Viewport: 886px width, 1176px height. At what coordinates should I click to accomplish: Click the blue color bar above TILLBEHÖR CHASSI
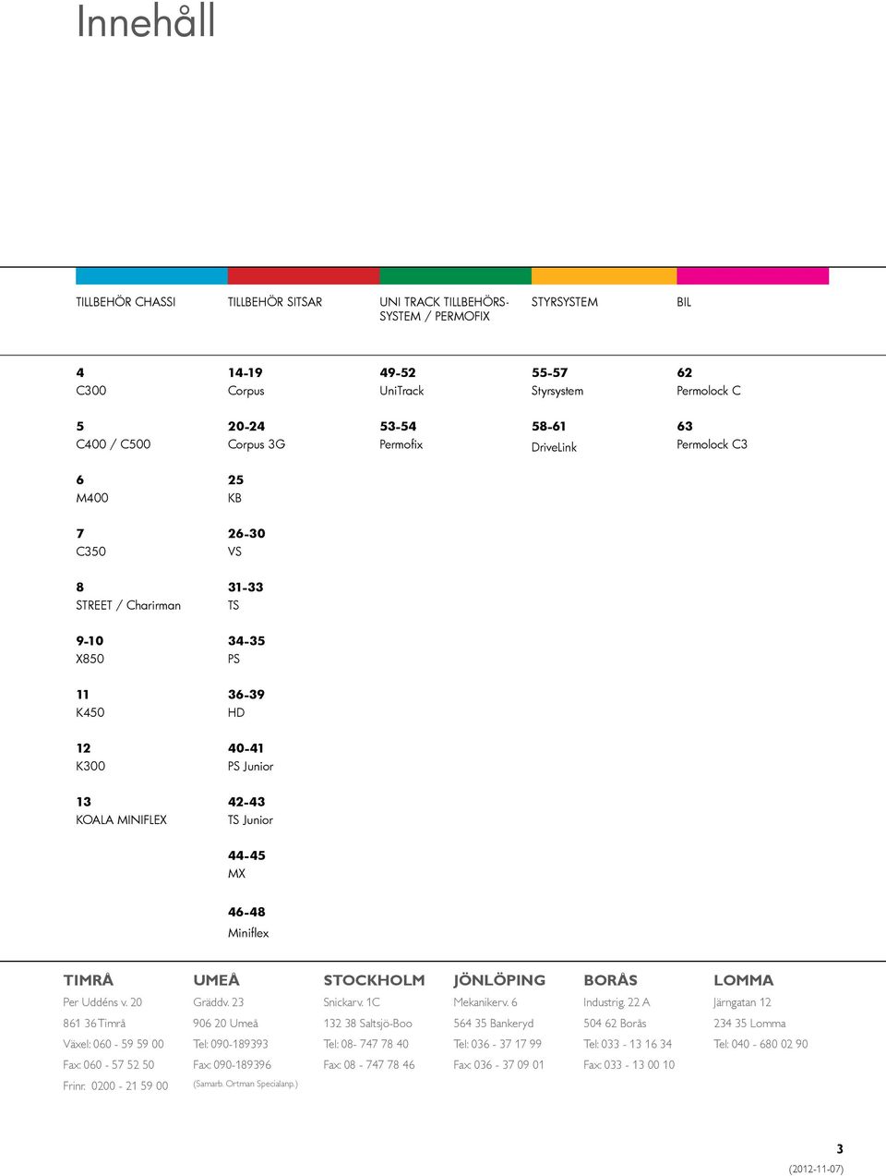point(151,276)
